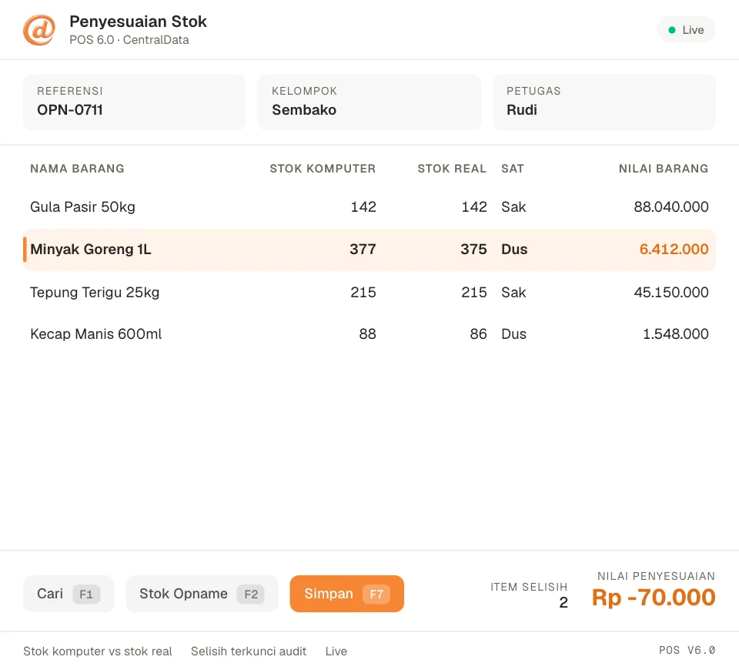Click 'Stok komputer vs stok real' status text
The height and width of the screenshot is (670, 739).
(x=98, y=652)
